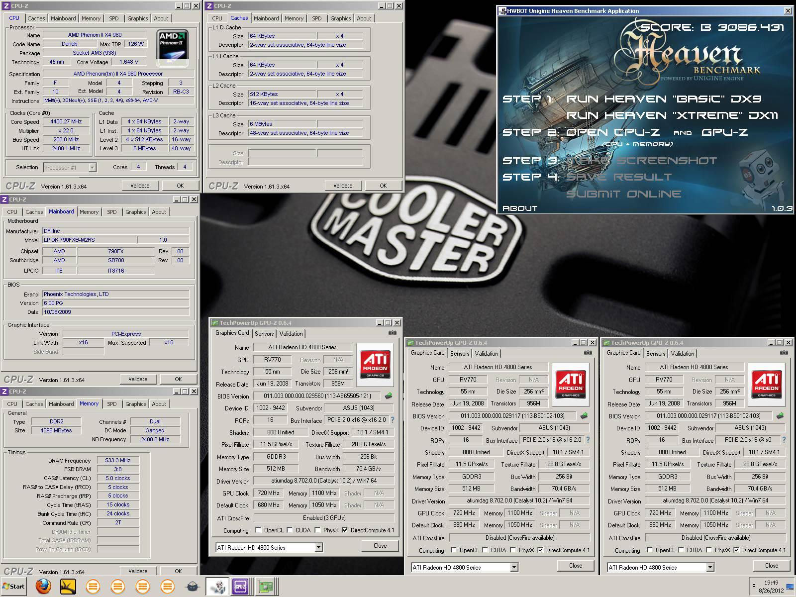Screen dimensions: 796x597
Task: Click ABOUT in the Heaven benchmark window
Action: [x=520, y=208]
